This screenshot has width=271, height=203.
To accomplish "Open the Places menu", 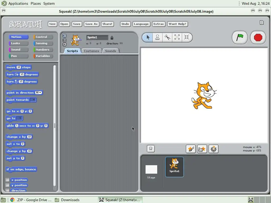I will tap(36, 3).
